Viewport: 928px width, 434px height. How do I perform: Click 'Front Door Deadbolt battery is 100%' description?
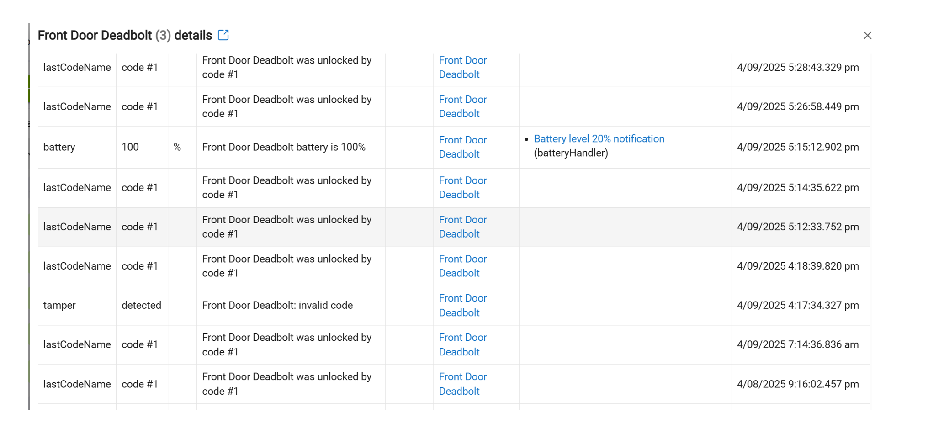click(x=284, y=147)
